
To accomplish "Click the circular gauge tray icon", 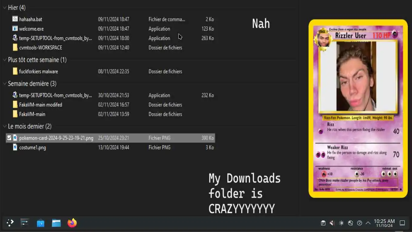I will [360, 223].
